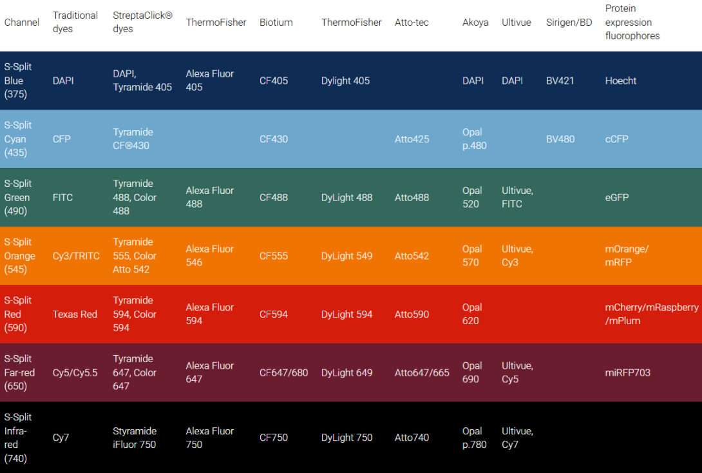The height and width of the screenshot is (473, 702).
Task: Click the 'CF405' cell
Action: pyautogui.click(x=274, y=81)
